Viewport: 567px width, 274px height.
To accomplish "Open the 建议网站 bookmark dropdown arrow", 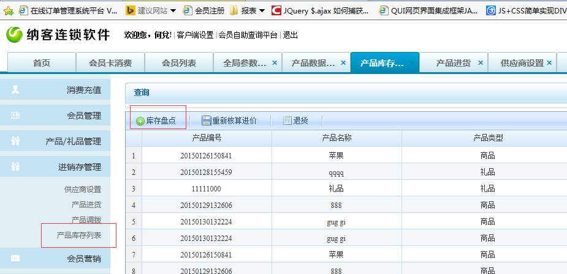I will tap(173, 11).
